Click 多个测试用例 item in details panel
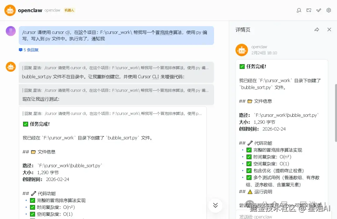The image size is (337, 219). [x=283, y=181]
